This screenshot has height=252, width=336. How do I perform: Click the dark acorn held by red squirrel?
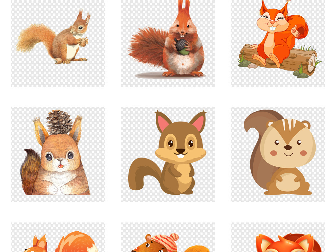pyautogui.click(x=180, y=46)
